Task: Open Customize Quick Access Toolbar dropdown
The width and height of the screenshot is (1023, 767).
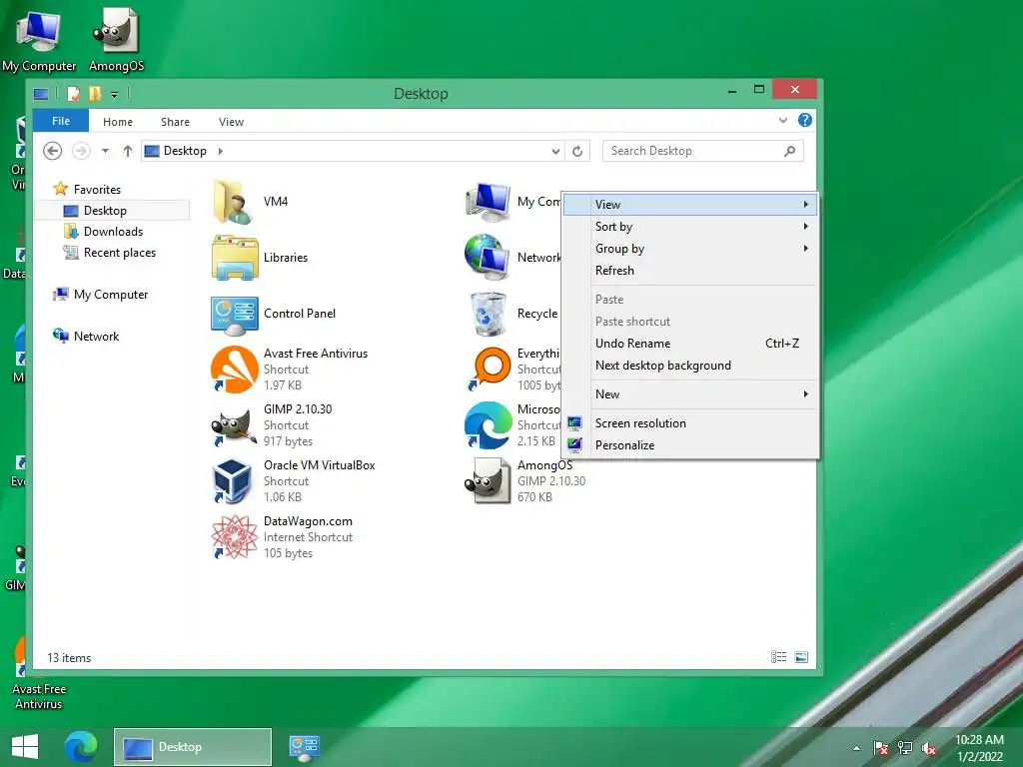Action: 114,95
